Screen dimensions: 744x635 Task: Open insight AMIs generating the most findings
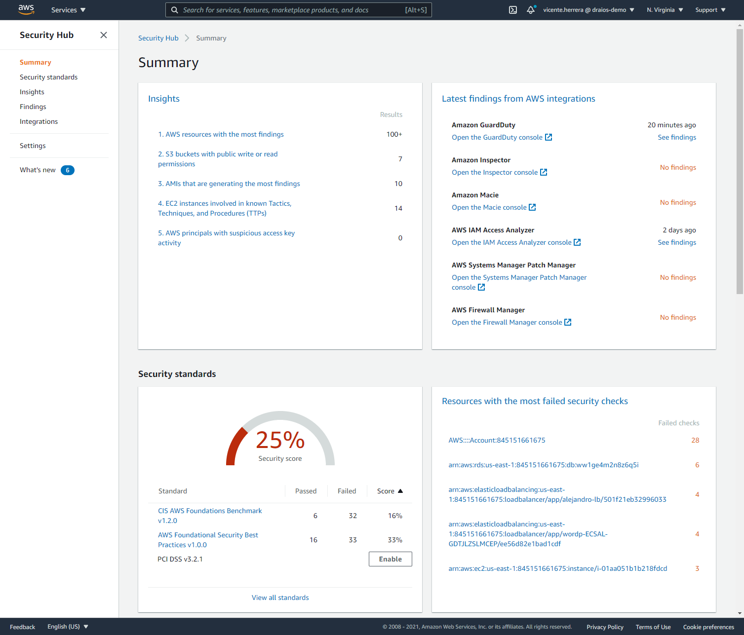pos(229,184)
